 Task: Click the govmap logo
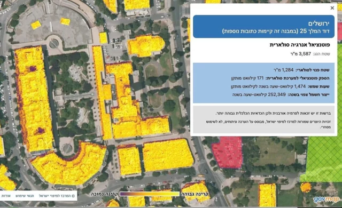[x=327, y=199]
